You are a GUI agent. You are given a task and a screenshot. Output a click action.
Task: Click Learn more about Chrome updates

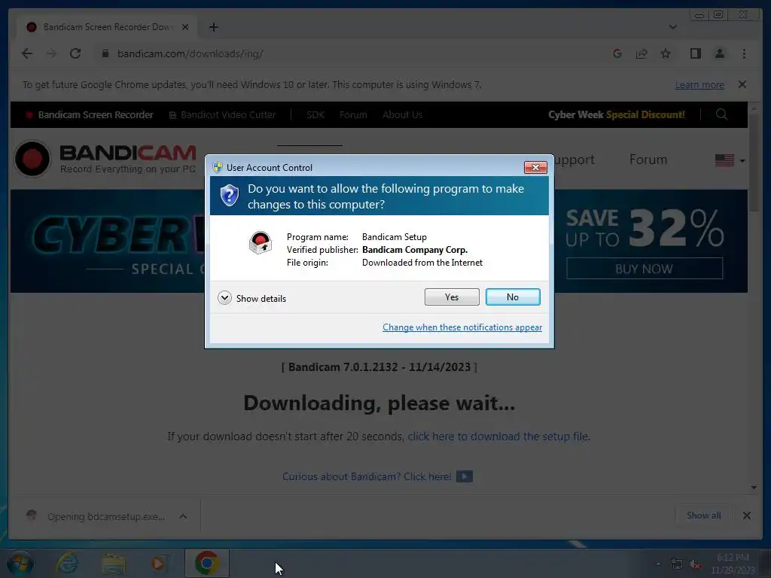699,84
